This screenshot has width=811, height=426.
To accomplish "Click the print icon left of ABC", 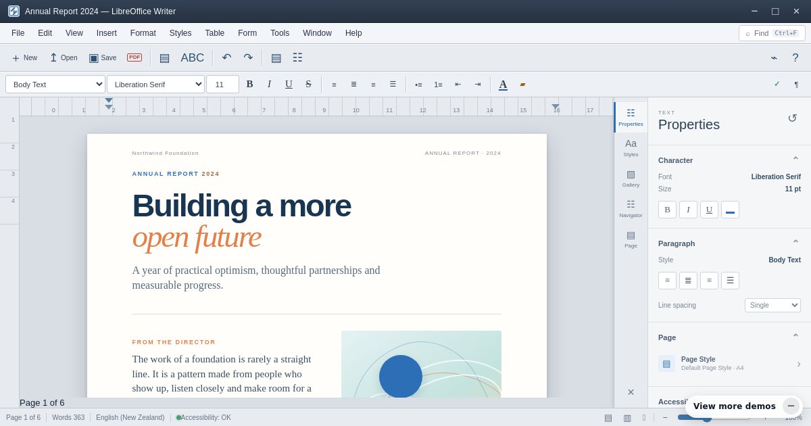I will (x=164, y=57).
